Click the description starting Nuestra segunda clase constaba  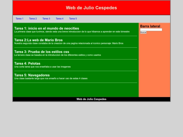click(69, 43)
